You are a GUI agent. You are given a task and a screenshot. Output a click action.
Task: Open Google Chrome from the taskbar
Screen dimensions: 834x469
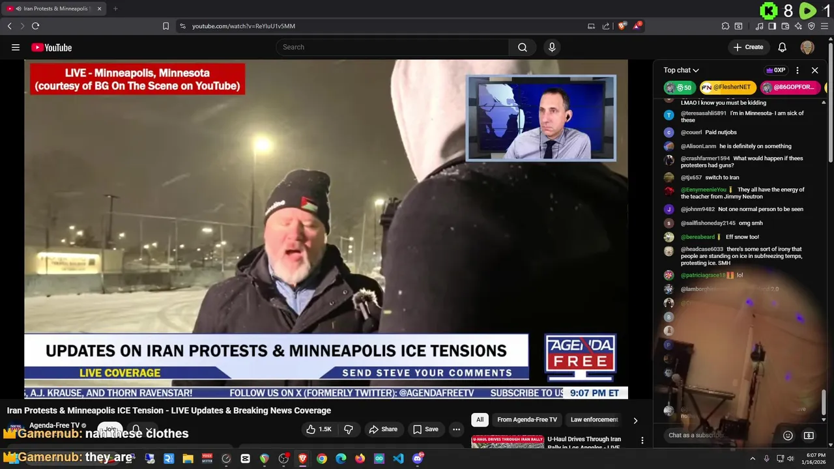pyautogui.click(x=322, y=459)
